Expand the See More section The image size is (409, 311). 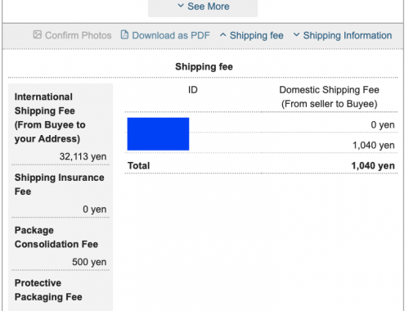(x=203, y=7)
